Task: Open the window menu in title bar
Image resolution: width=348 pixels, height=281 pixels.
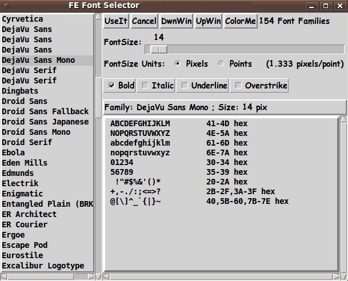Action: coord(7,6)
